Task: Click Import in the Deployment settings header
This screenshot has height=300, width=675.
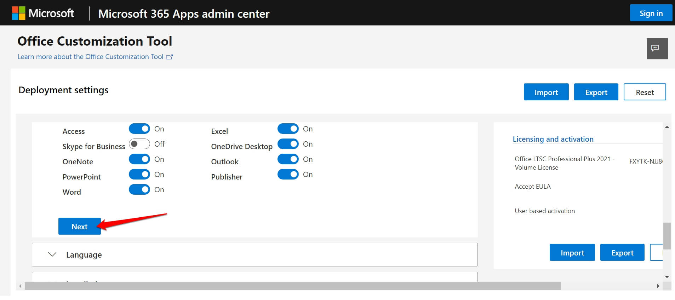Action: tap(546, 92)
